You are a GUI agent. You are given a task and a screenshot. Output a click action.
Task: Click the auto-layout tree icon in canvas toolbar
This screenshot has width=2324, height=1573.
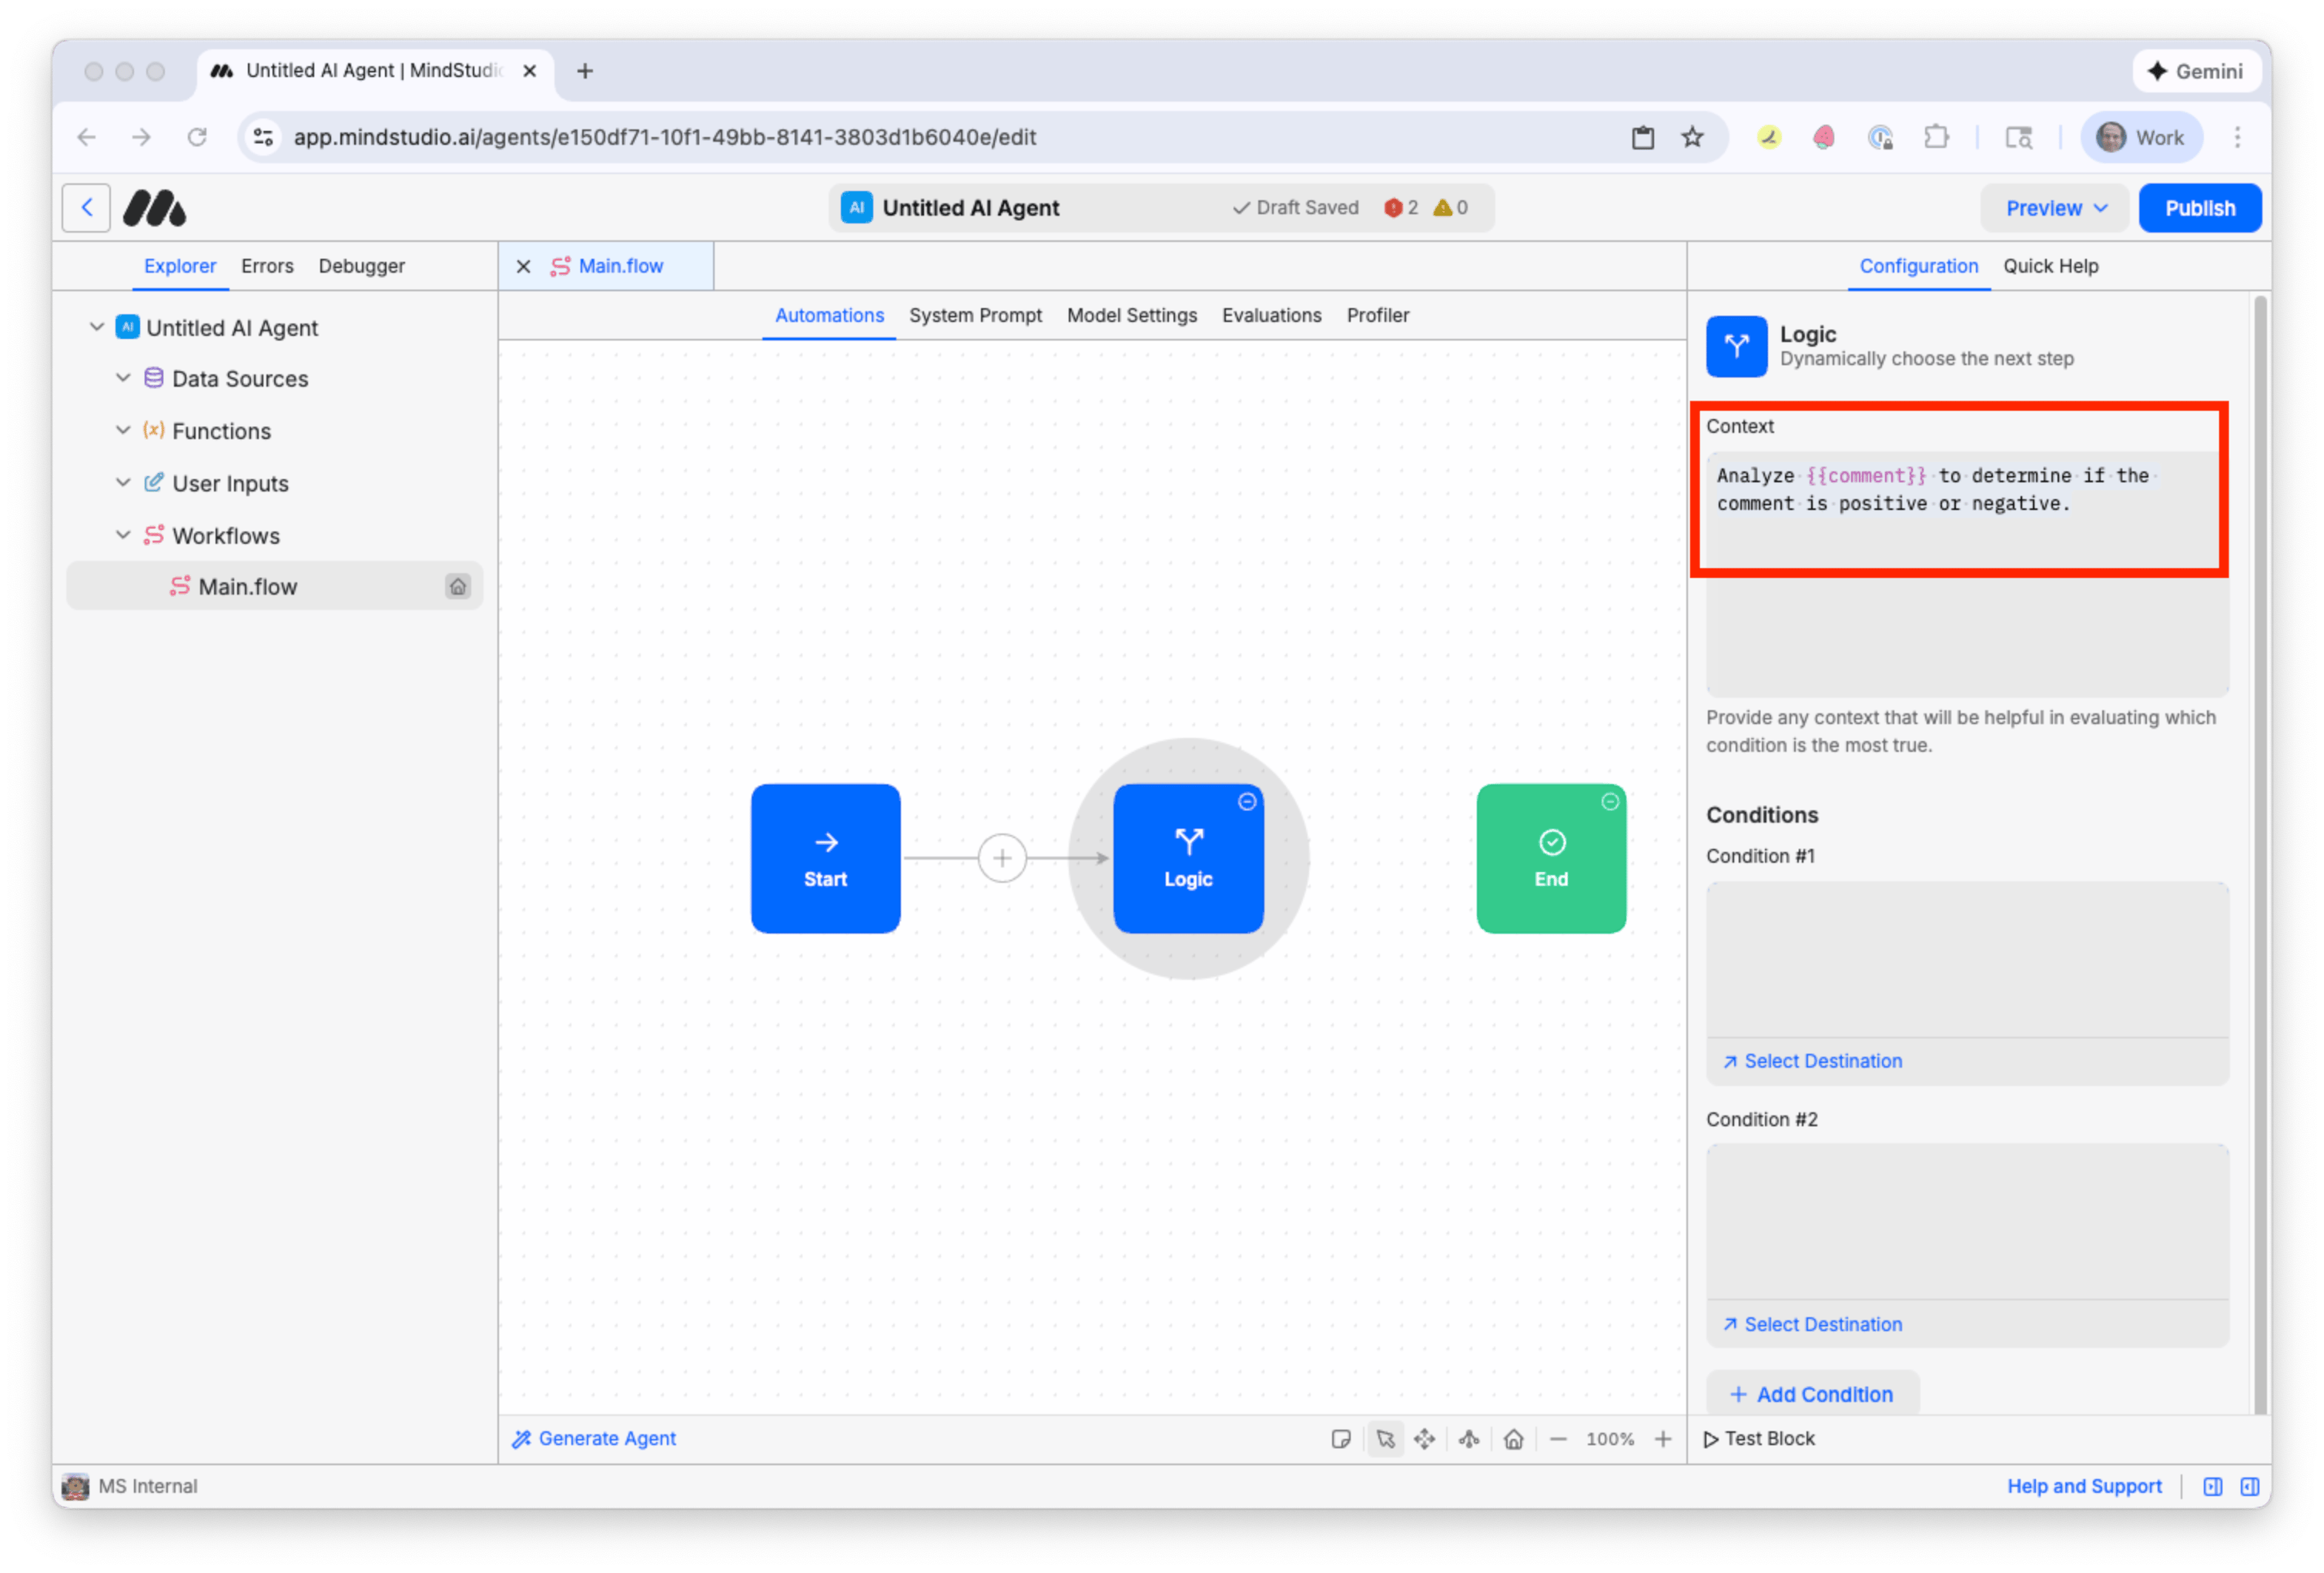pos(1468,1438)
